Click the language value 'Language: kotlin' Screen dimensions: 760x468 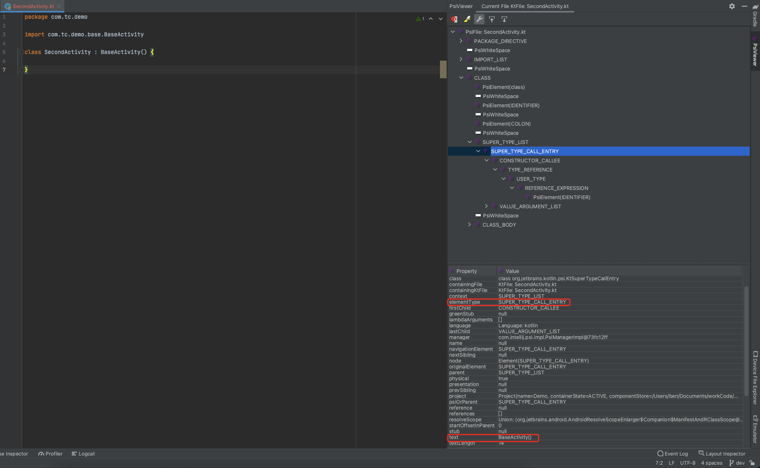click(518, 325)
